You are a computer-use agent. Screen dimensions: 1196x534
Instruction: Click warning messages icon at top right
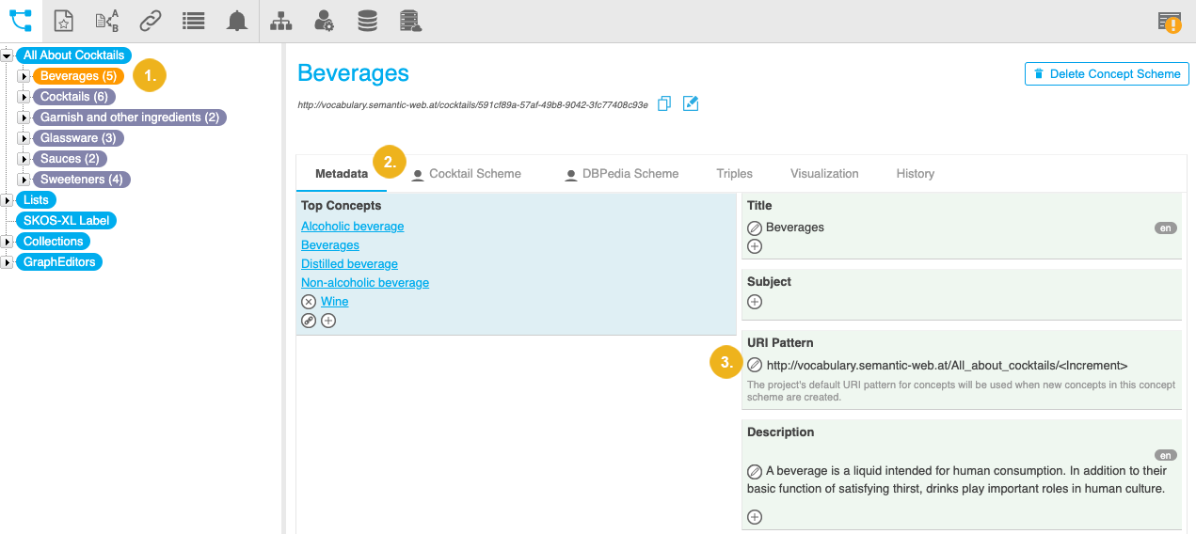point(1170,22)
